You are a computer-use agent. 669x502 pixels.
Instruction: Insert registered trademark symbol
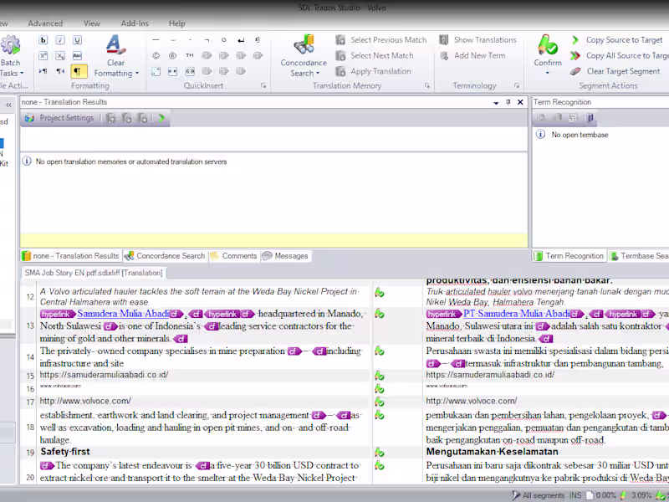click(x=173, y=55)
